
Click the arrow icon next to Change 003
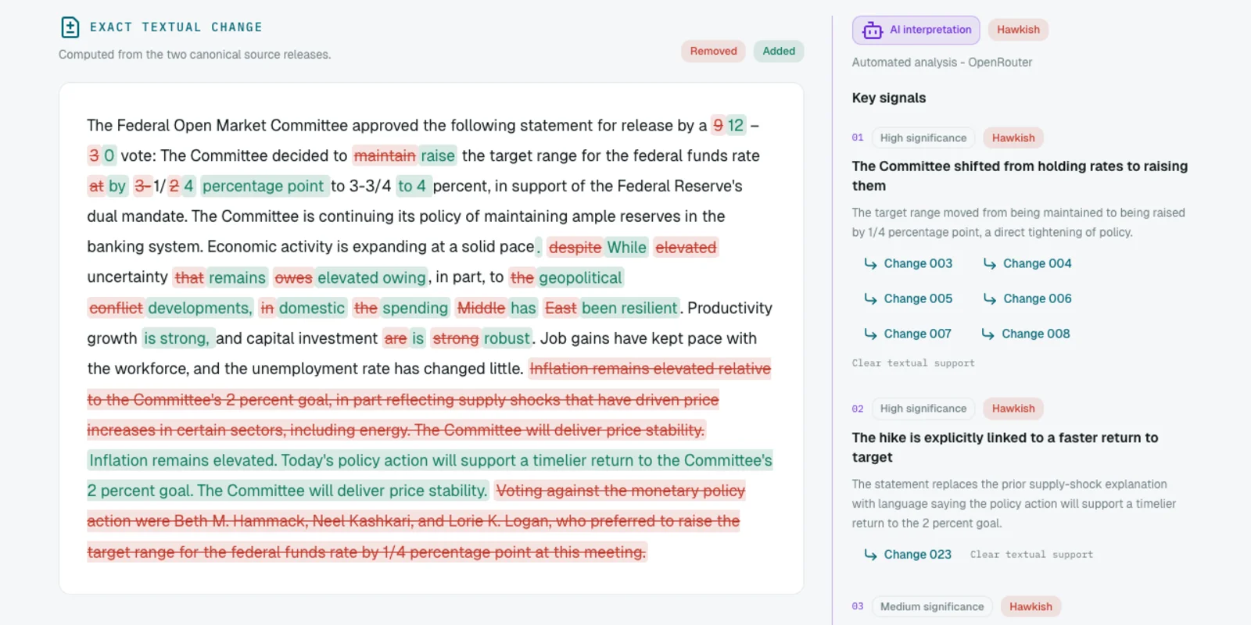870,264
